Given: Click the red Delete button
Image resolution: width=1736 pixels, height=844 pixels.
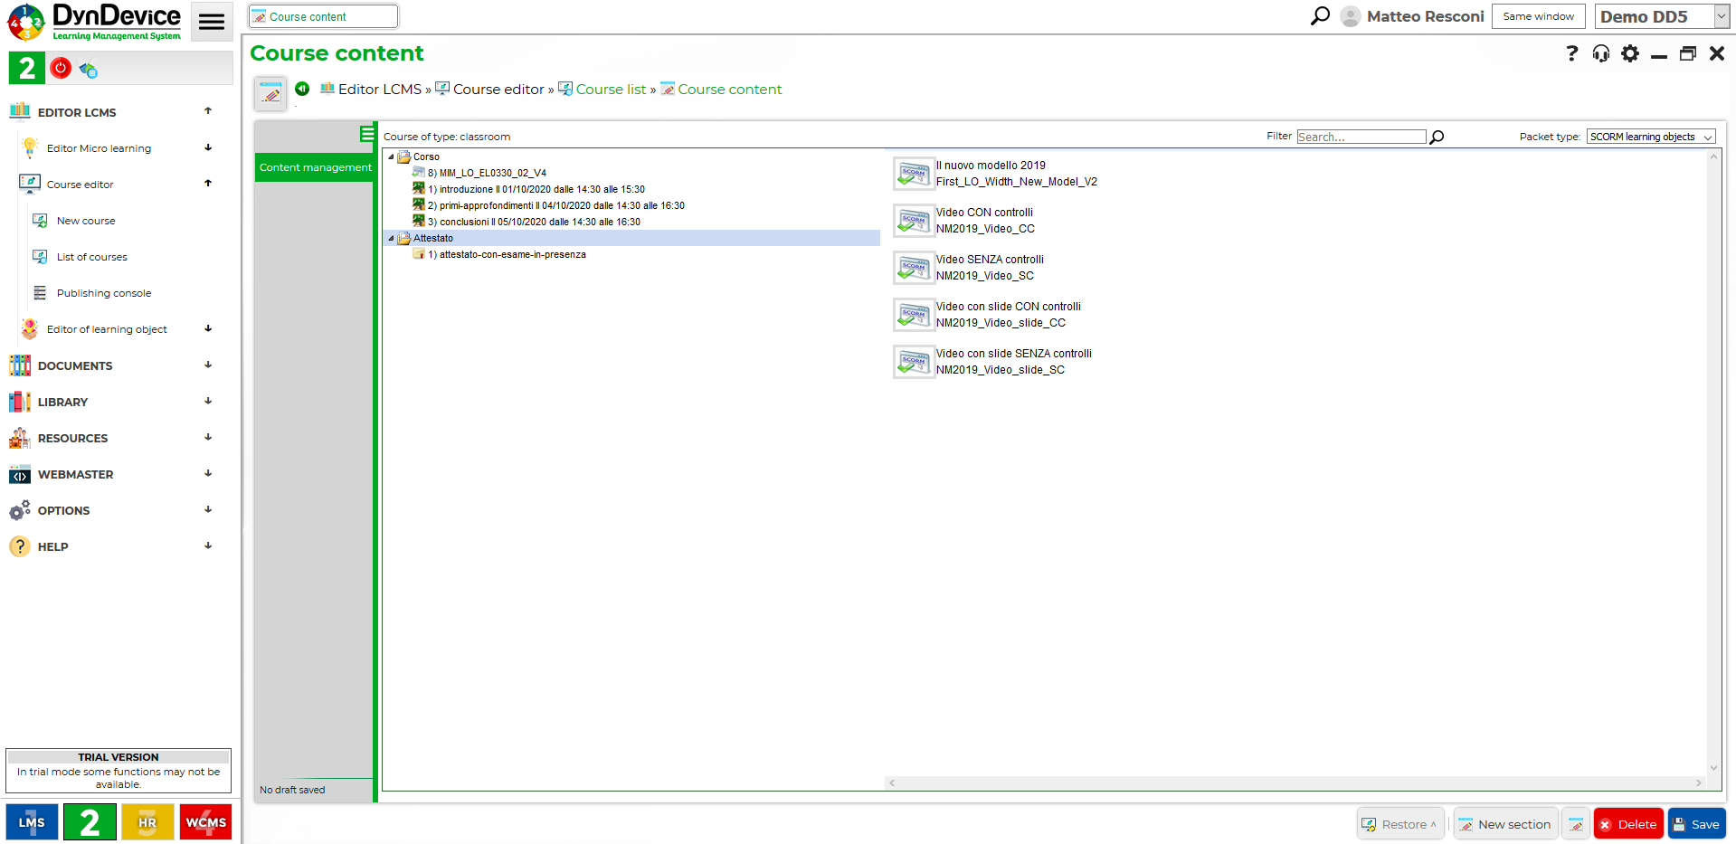Looking at the screenshot, I should coord(1627,824).
